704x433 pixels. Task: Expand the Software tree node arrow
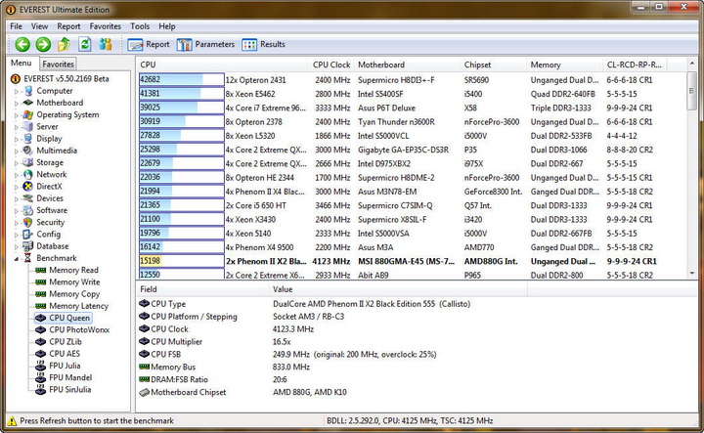tap(17, 211)
